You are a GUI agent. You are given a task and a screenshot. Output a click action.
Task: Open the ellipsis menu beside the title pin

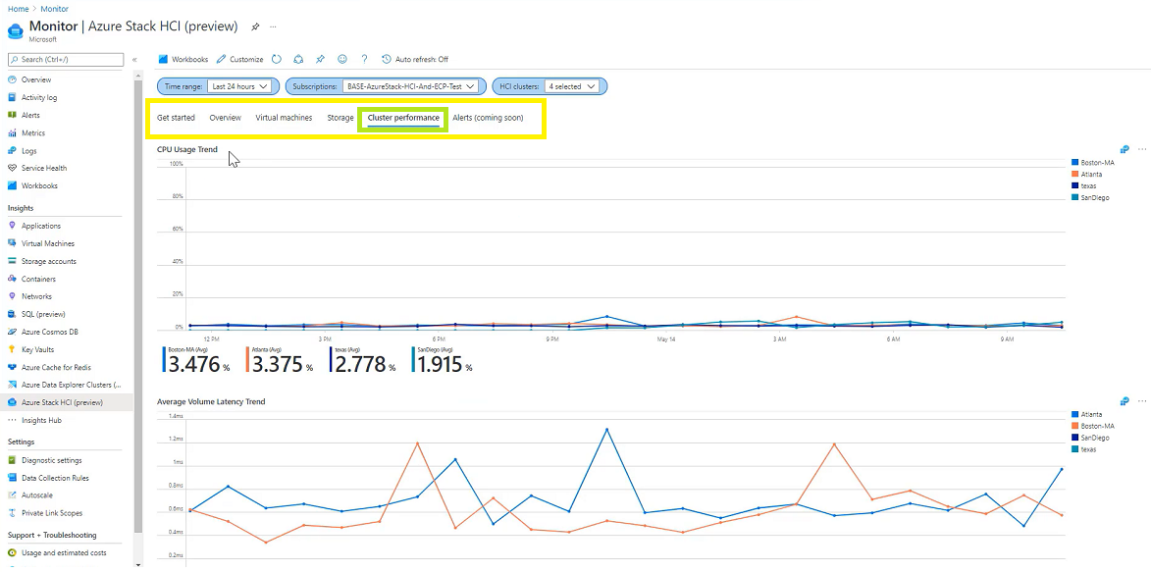tap(273, 26)
